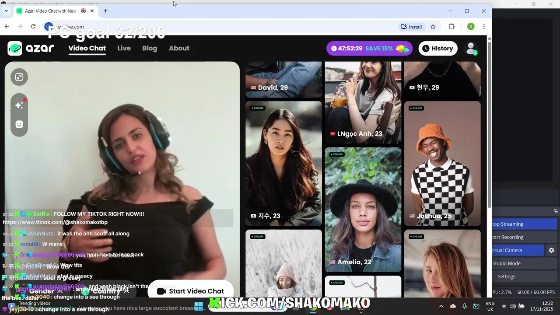Open the Video Chat tab

coord(87,48)
